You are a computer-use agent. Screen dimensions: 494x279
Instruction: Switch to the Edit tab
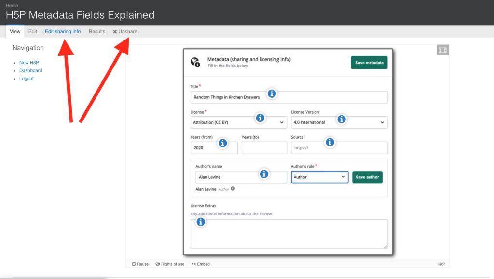[x=32, y=31]
